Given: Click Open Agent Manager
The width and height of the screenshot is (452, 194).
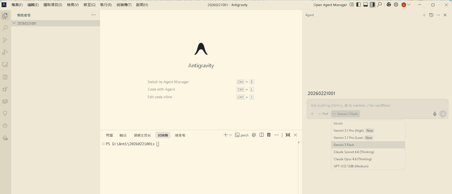Looking at the screenshot, I should (x=330, y=5).
